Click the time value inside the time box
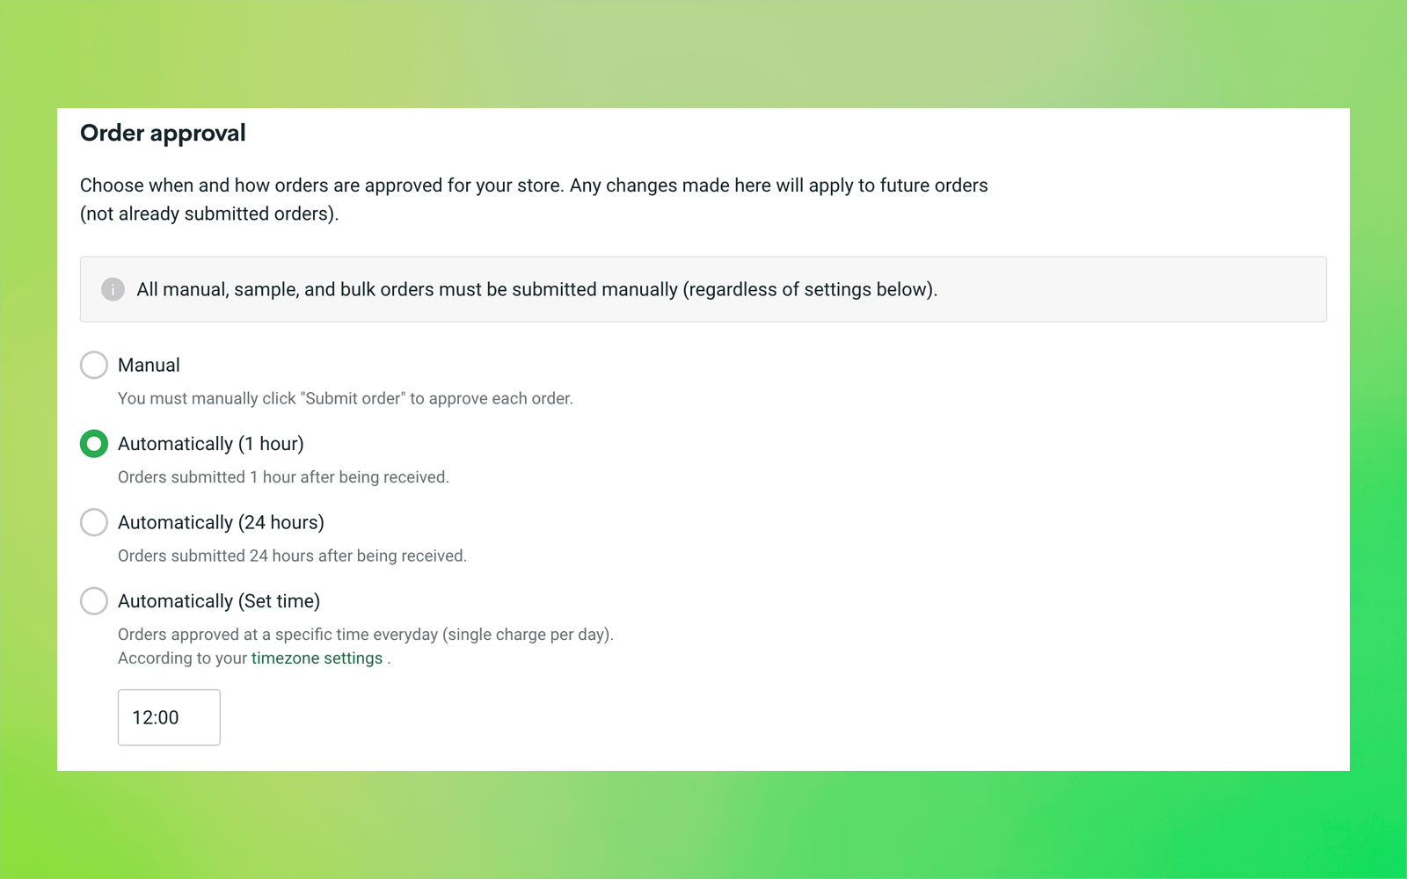The width and height of the screenshot is (1407, 879). click(x=154, y=717)
